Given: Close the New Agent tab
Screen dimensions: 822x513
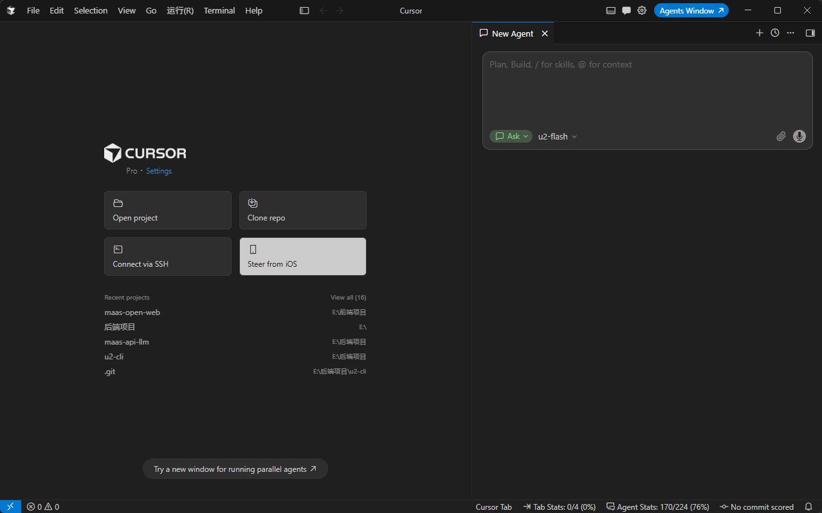Looking at the screenshot, I should [x=545, y=33].
